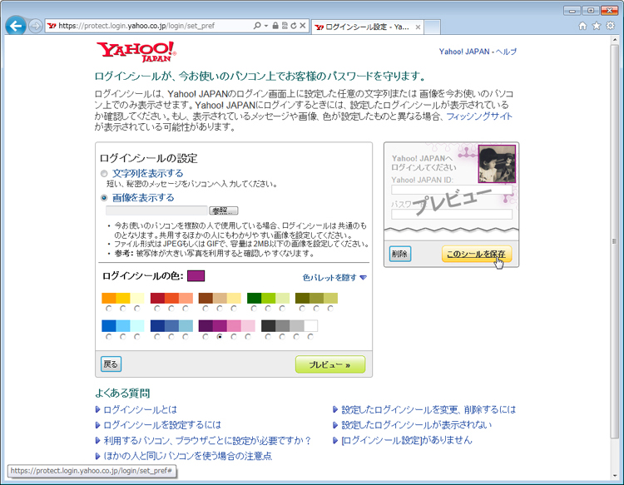Open a new blank tab
624x485 pixels.
coord(432,27)
